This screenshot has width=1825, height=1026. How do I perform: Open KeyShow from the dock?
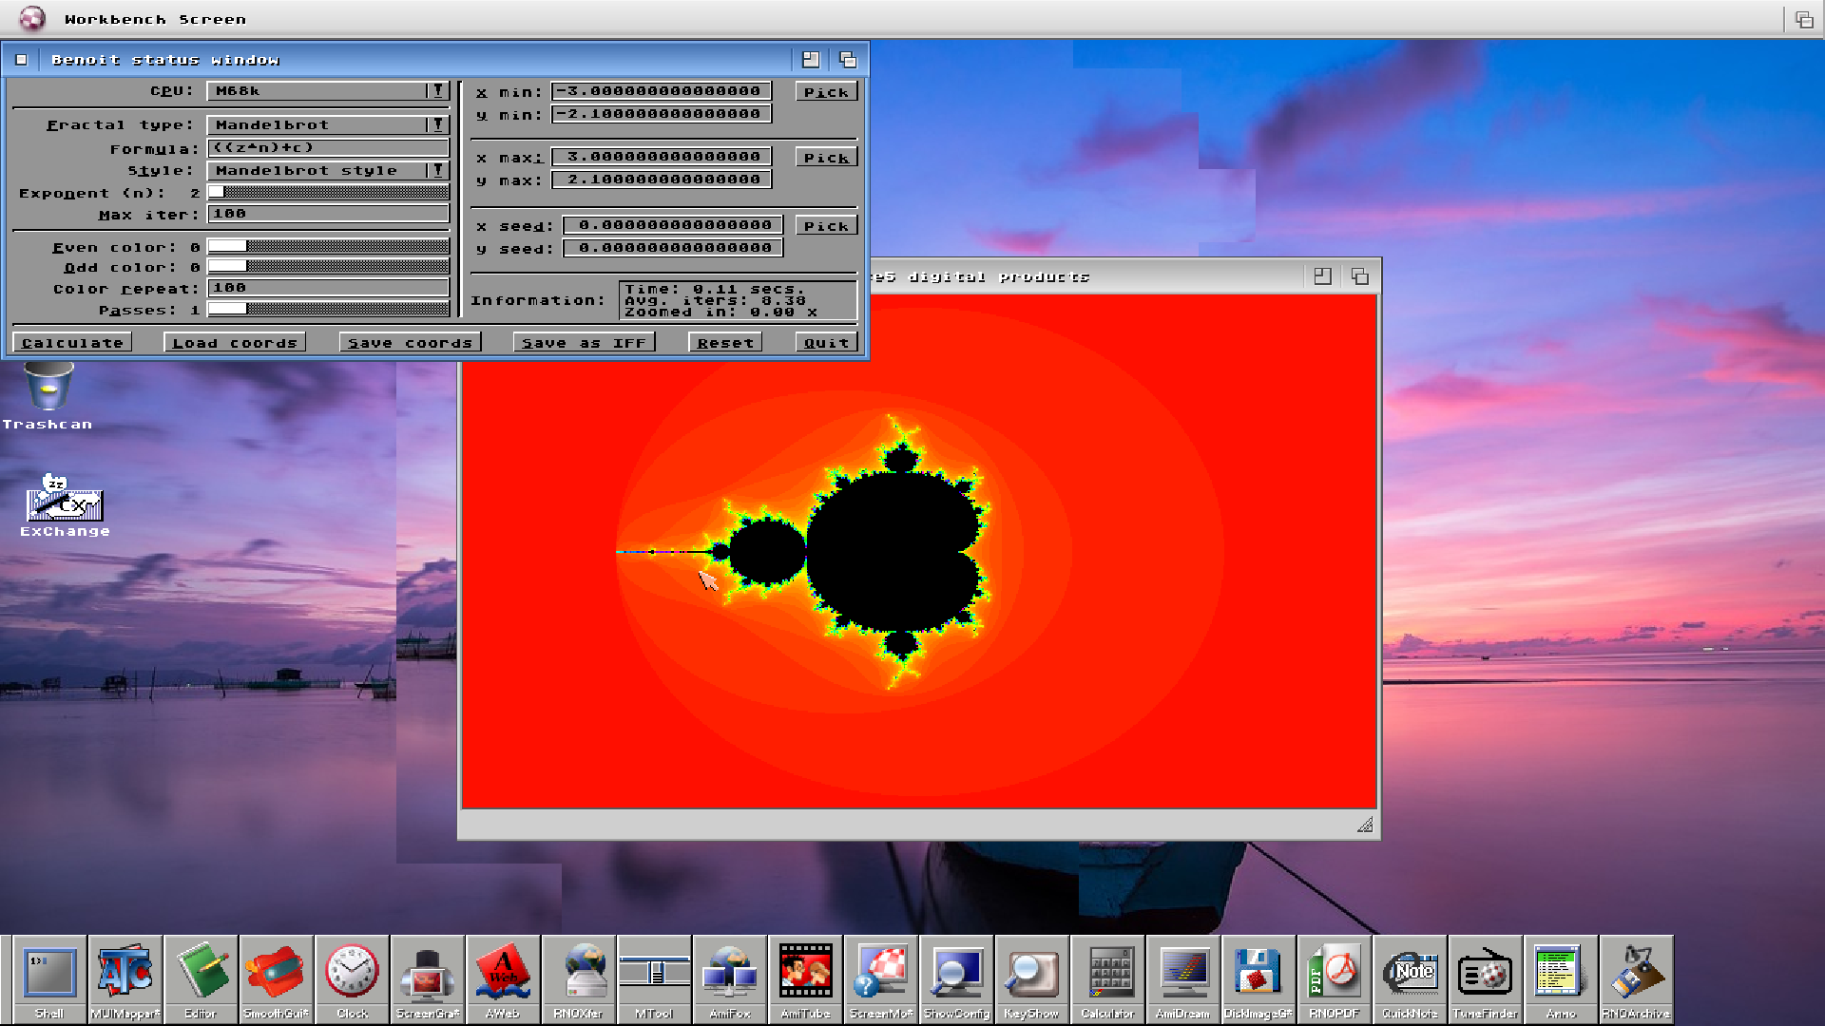pos(1032,974)
